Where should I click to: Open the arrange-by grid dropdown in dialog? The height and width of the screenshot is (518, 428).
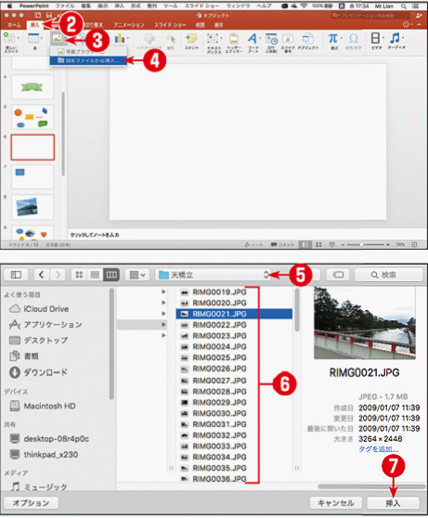coord(137,275)
